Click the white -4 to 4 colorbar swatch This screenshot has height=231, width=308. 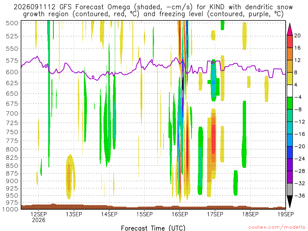[290, 91]
